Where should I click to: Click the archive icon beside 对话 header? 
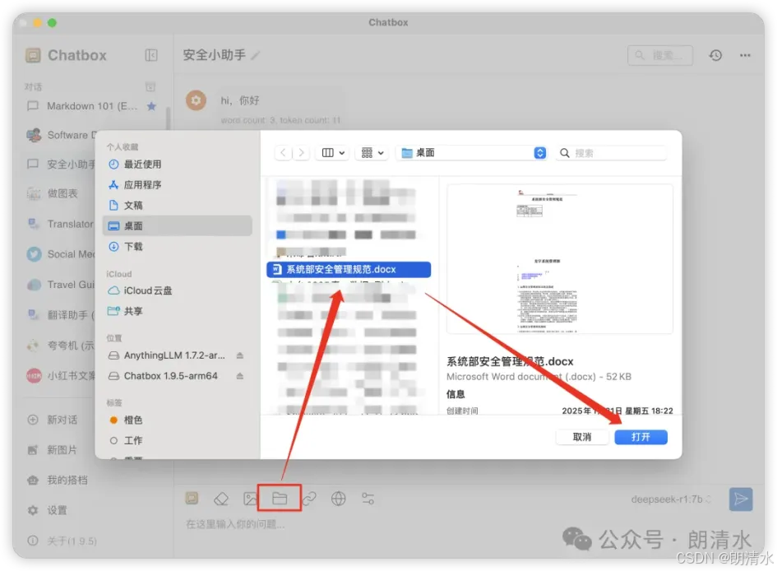click(150, 86)
